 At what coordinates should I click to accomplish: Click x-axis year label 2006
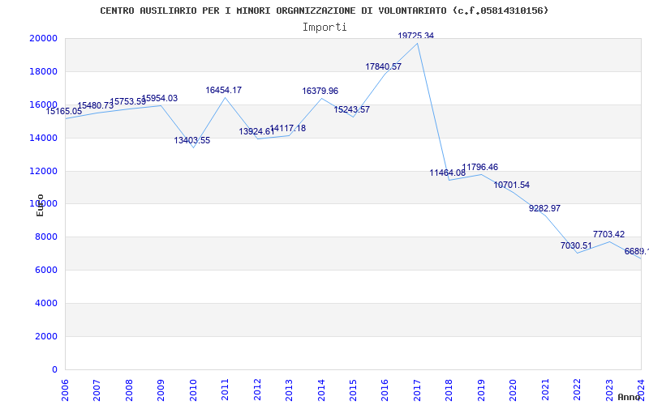[x=65, y=390]
